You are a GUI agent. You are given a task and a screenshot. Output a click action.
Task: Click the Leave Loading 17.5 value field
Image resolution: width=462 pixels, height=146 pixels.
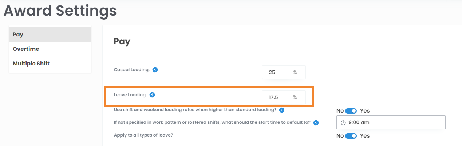(277, 97)
